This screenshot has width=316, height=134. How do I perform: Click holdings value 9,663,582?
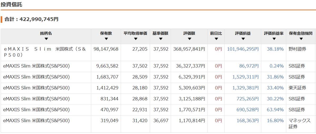pyautogui.click(x=107, y=66)
